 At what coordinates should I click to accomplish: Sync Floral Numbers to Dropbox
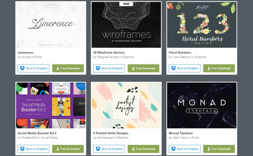pos(184,68)
